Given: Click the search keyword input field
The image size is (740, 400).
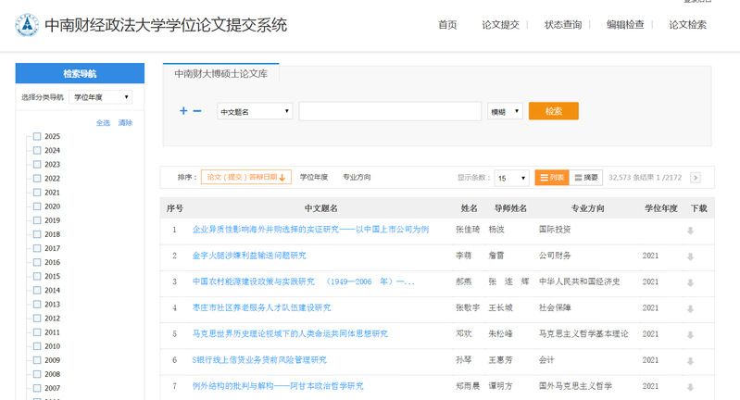Looking at the screenshot, I should point(390,111).
